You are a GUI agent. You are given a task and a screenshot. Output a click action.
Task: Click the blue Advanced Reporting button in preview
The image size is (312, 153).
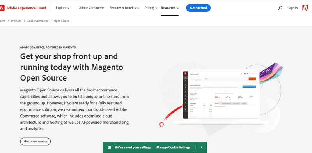249,87
